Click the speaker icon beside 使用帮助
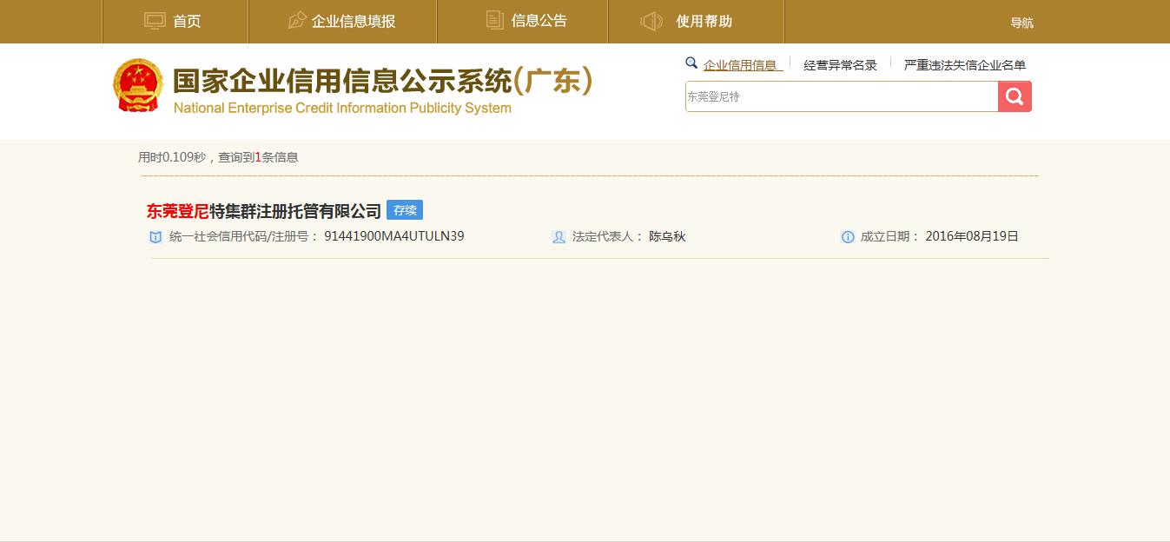 pyautogui.click(x=651, y=21)
